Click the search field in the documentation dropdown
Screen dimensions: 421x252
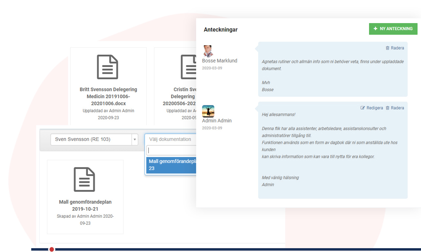[x=172, y=150]
